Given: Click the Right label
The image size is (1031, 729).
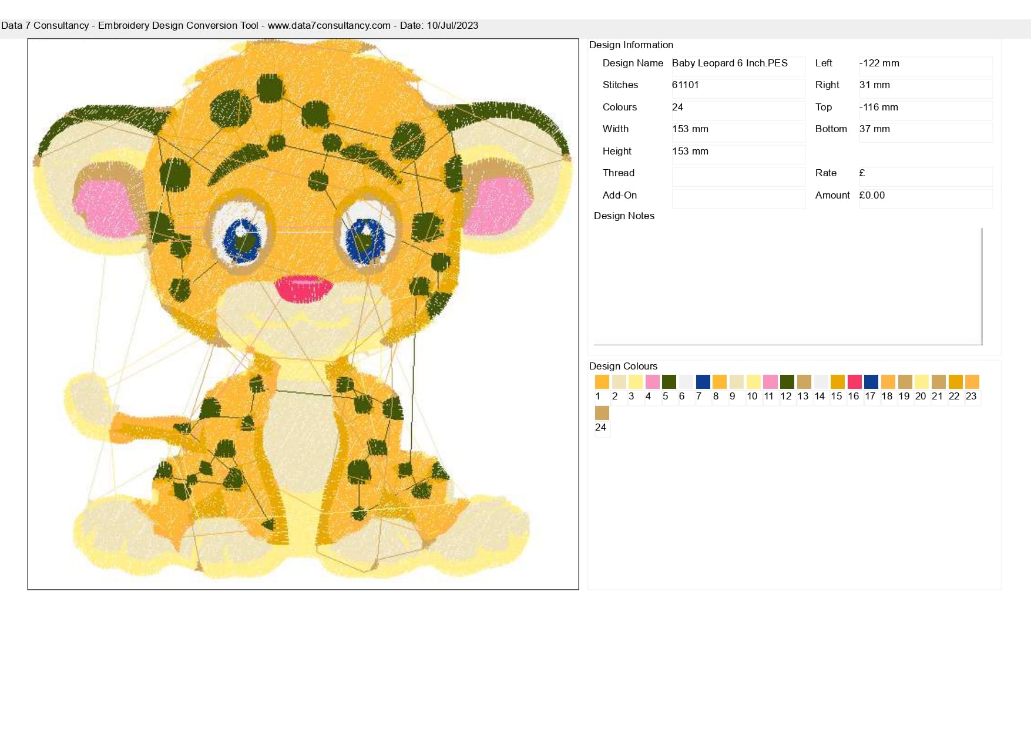Looking at the screenshot, I should point(827,85).
